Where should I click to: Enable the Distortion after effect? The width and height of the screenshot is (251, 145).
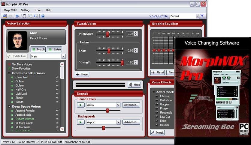click(157, 100)
